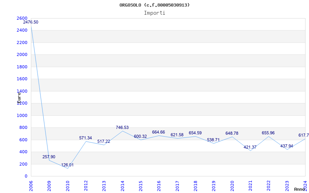Image resolution: width=309 pixels, height=193 pixels.
Task: Select the 655.96 data label
Action: coord(268,133)
